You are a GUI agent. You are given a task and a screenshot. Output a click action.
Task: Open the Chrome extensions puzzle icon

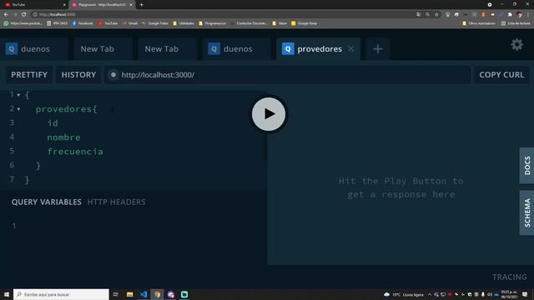(x=510, y=15)
